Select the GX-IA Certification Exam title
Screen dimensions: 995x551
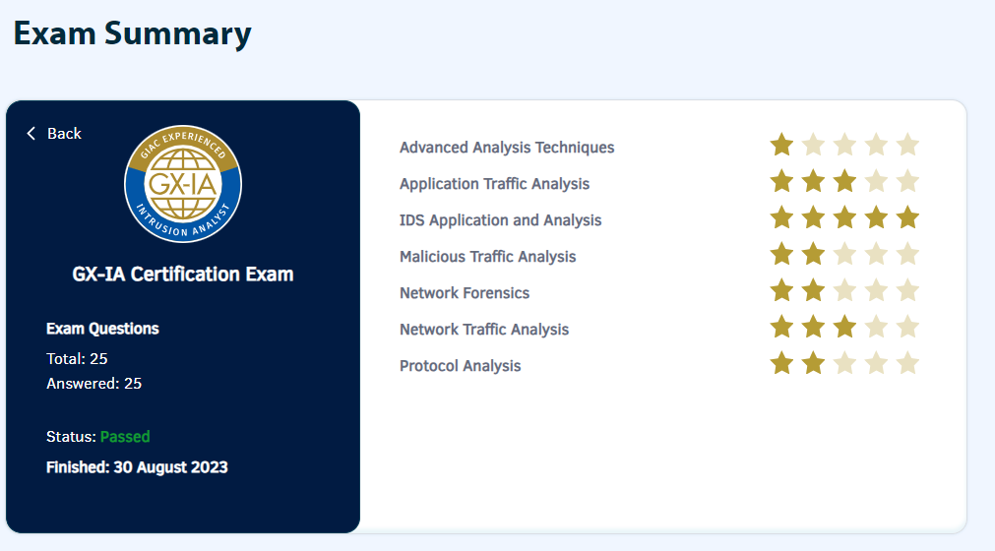[183, 274]
